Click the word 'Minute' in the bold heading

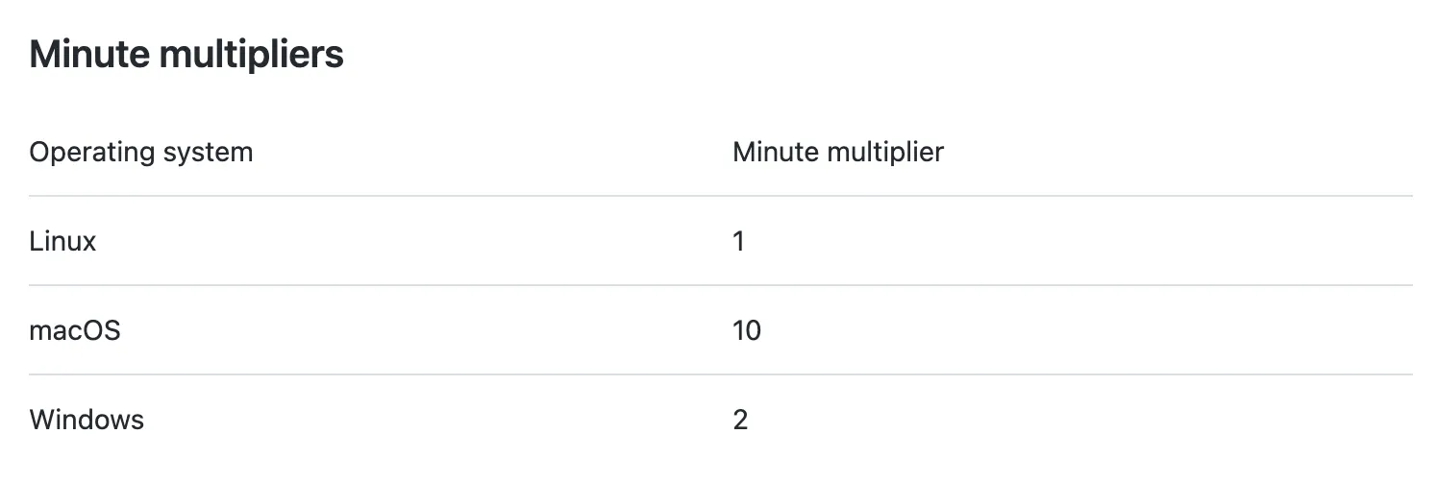89,55
